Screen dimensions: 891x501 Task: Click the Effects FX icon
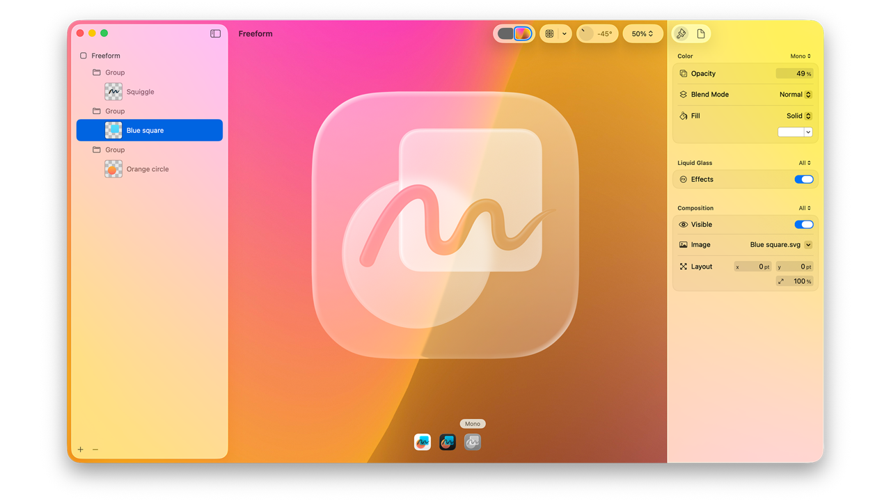[684, 180]
